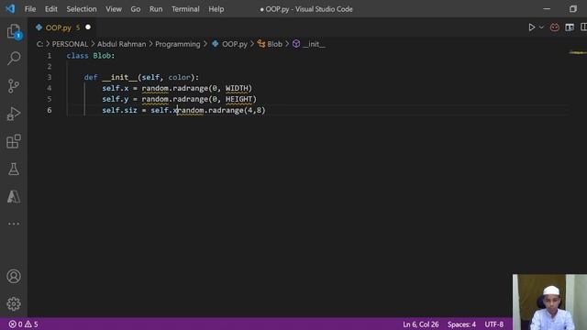Viewport: 587px width, 330px height.
Task: Click self.siz on line 6
Action: [119, 110]
